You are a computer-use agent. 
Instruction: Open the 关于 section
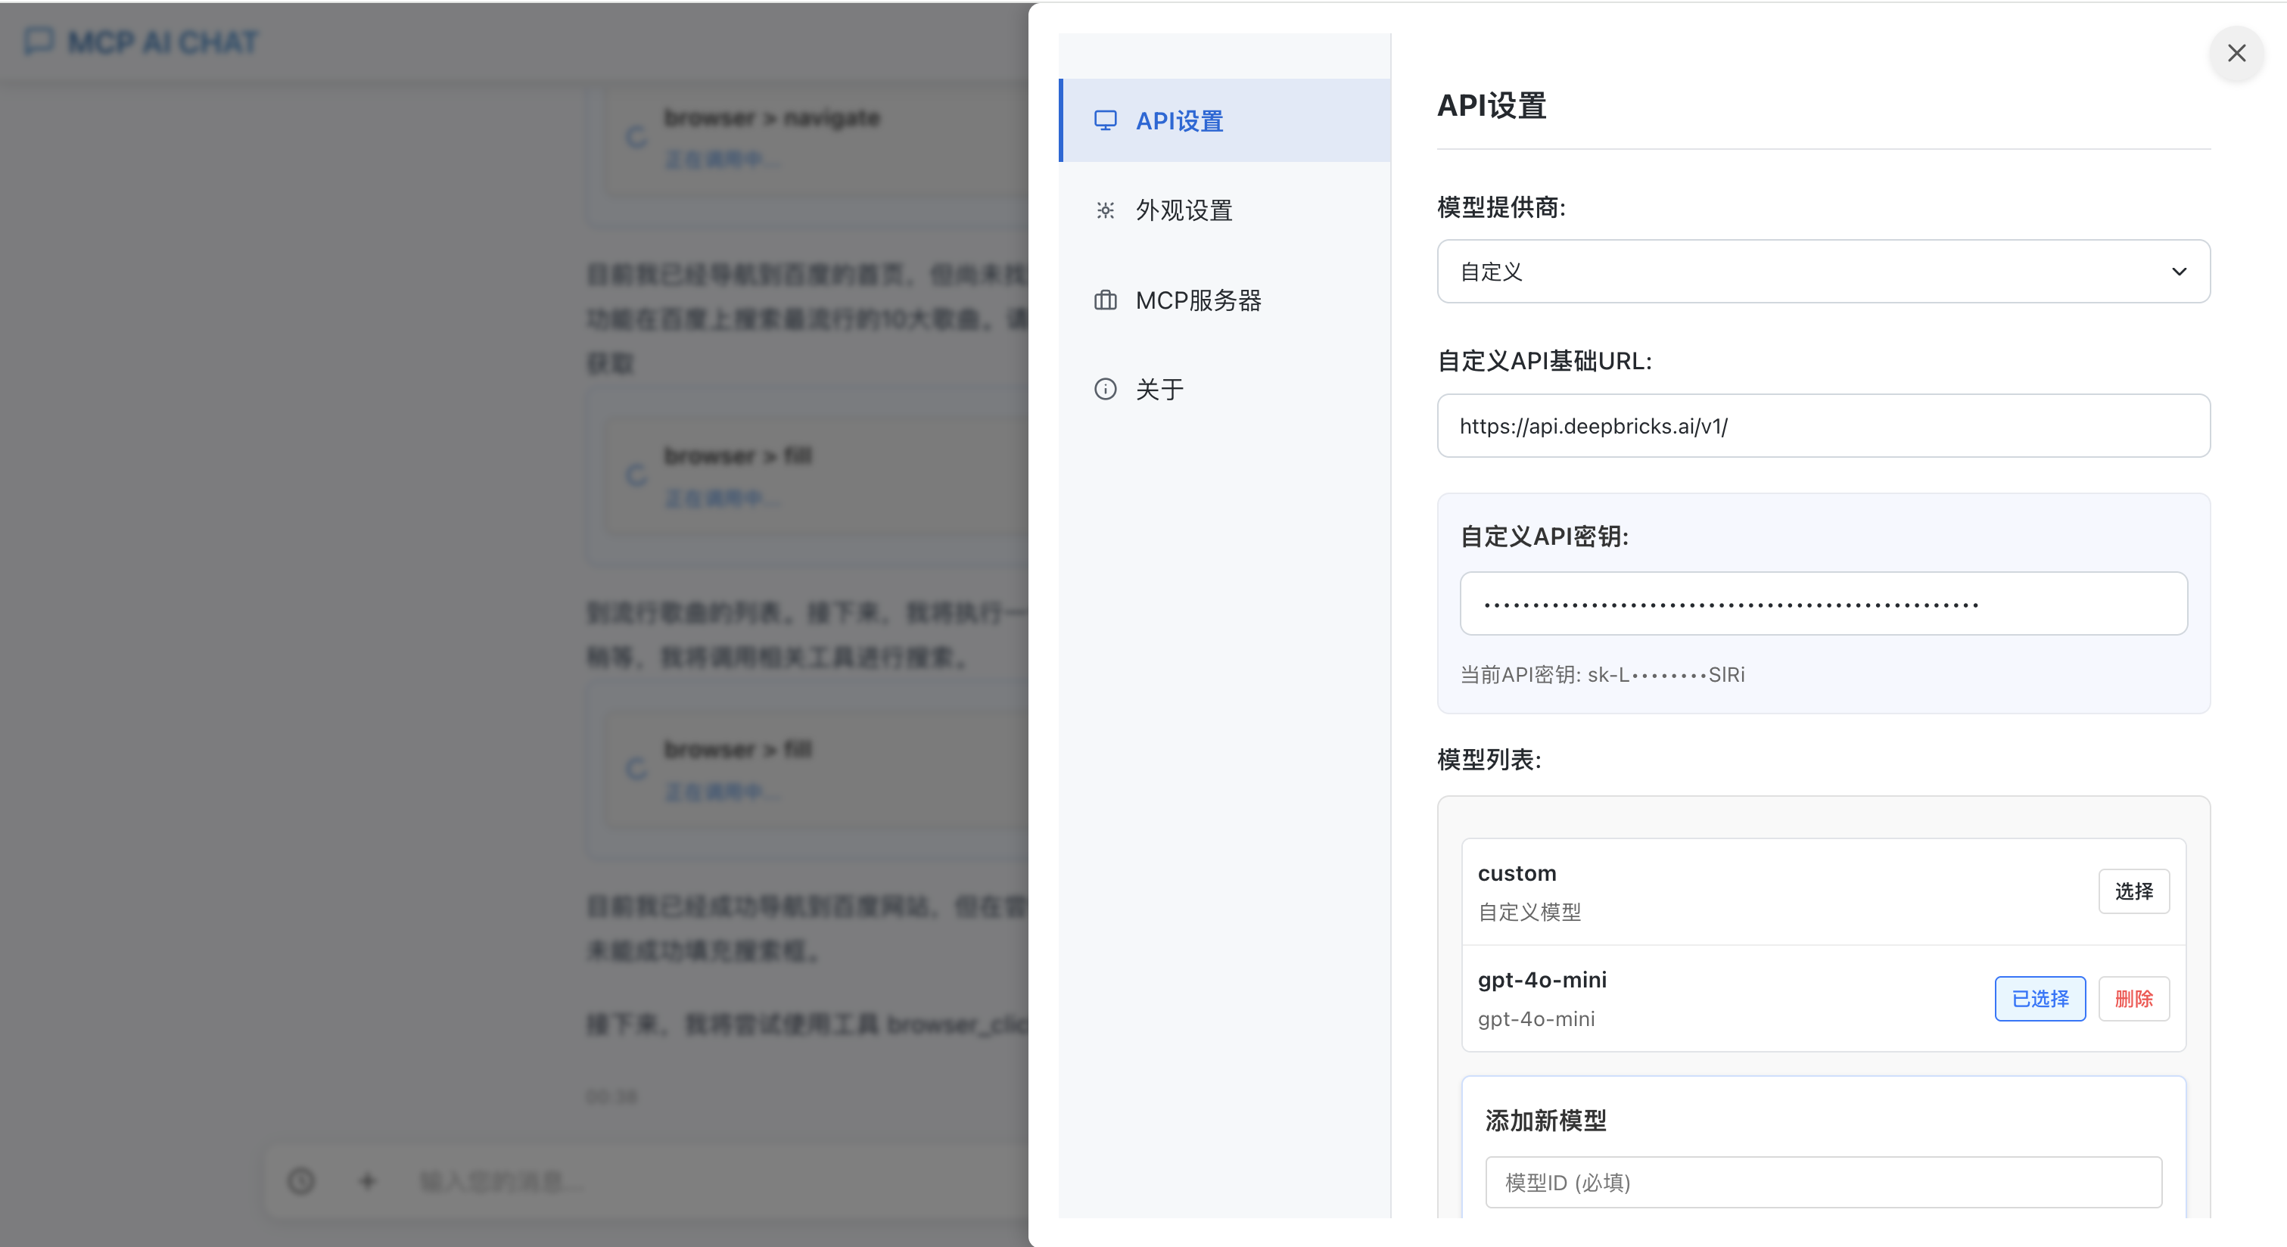pos(1159,389)
